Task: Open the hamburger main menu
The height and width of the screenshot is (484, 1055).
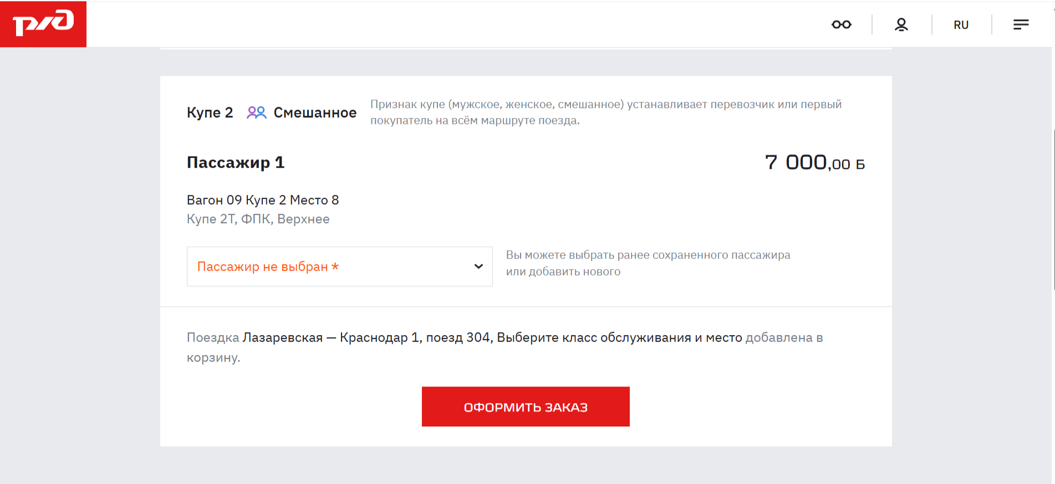Action: pos(1021,24)
